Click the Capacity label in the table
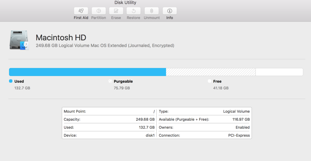This screenshot has width=311, height=161. (72, 120)
